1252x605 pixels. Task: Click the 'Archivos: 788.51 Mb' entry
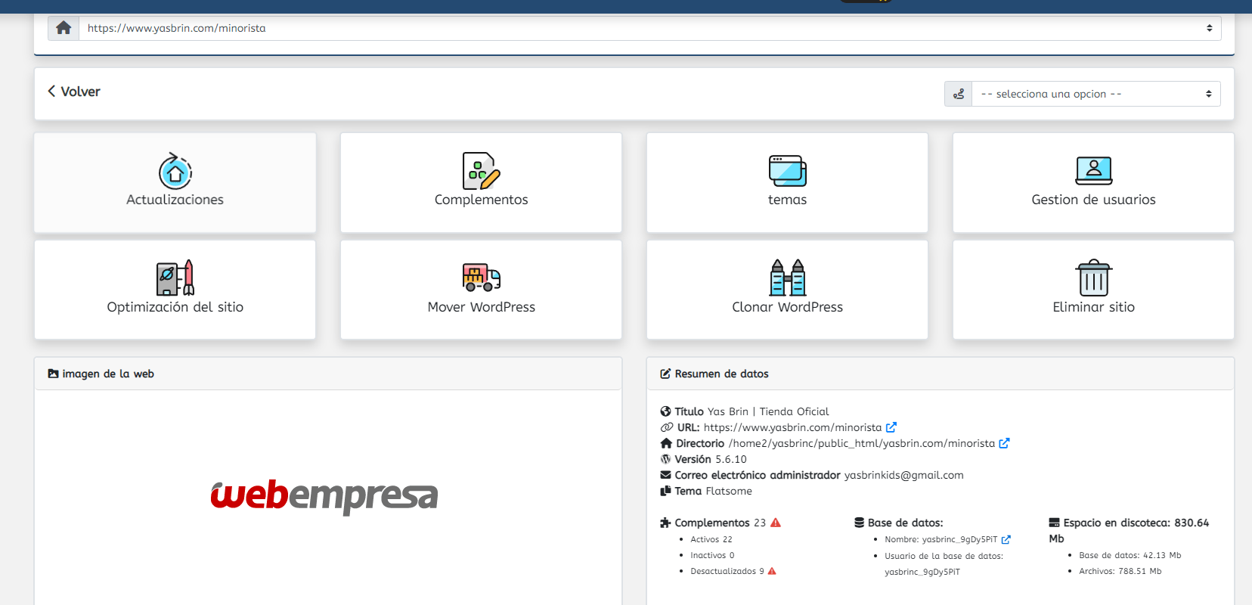(x=1120, y=571)
